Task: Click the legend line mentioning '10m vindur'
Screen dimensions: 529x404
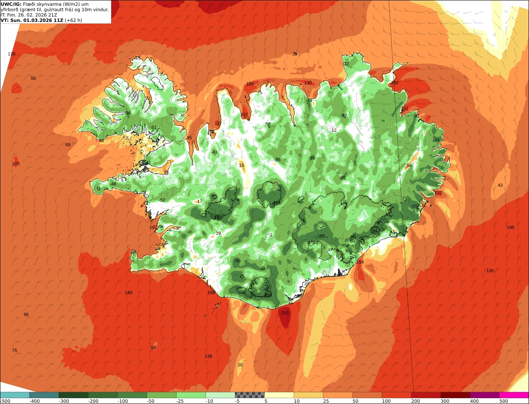Action: click(55, 10)
